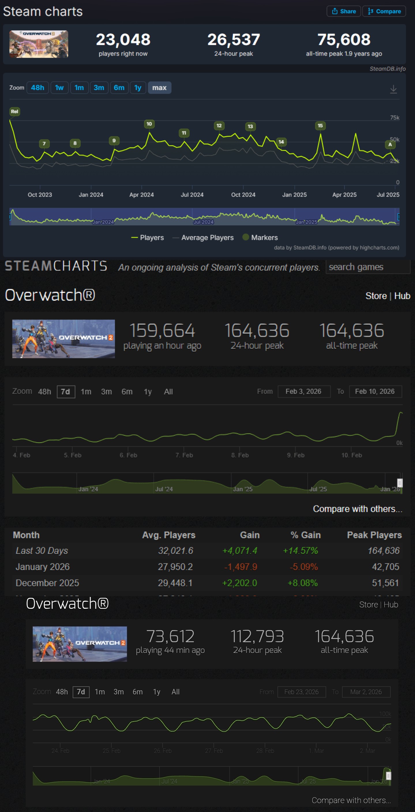Select marker 10 on the SteamDB chart
Viewport: 415px width, 812px height.
coord(149,124)
